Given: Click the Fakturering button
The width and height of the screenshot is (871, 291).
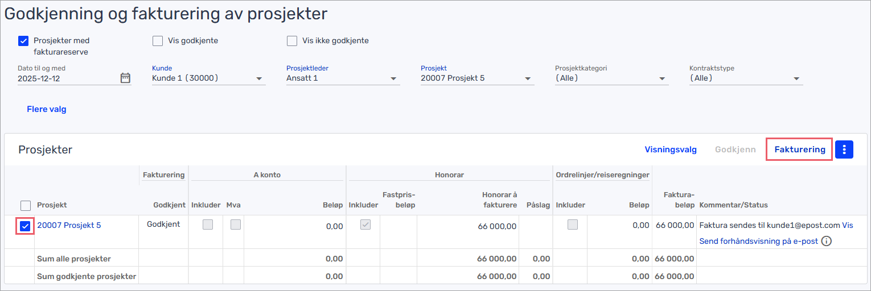Looking at the screenshot, I should (799, 149).
